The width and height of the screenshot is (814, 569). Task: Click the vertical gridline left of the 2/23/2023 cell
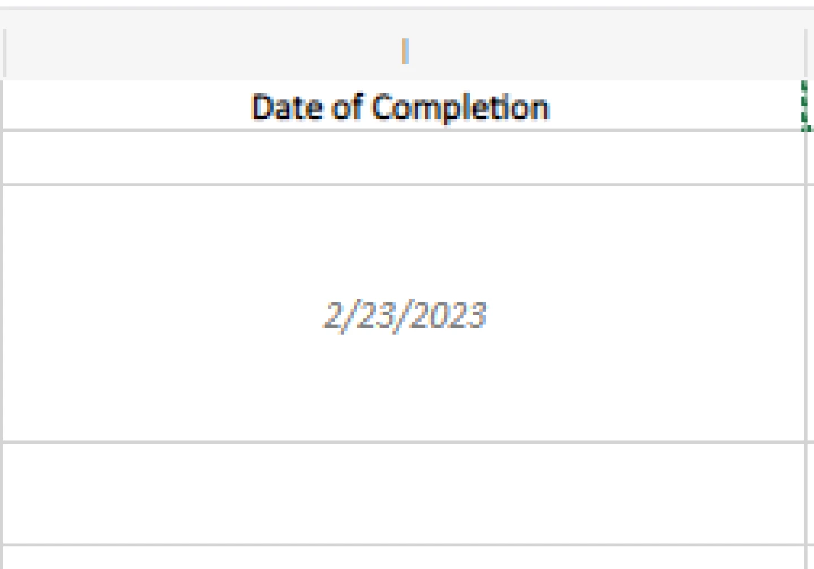pos(2,314)
